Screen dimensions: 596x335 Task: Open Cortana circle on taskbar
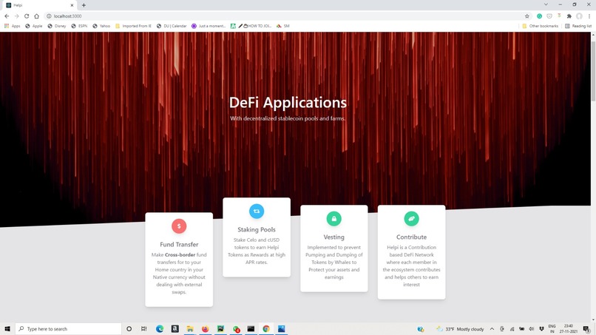(x=129, y=328)
